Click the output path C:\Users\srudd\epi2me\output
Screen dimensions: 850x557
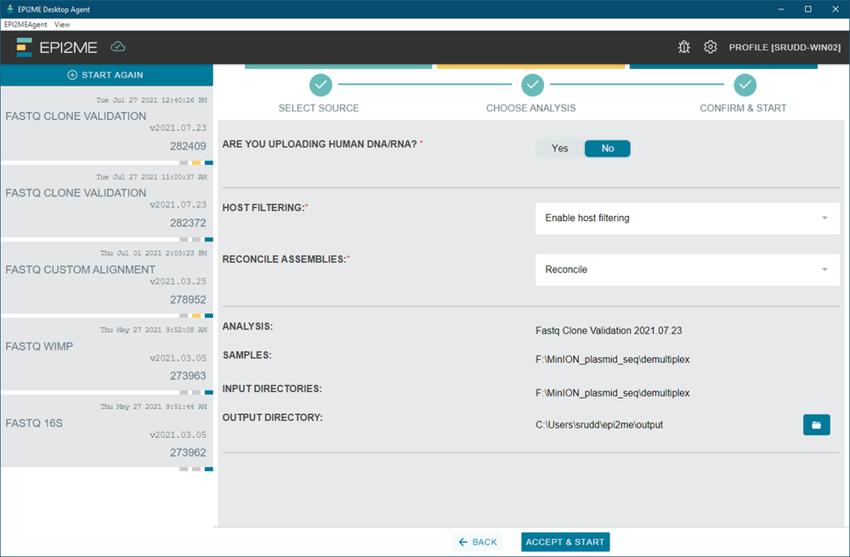coord(599,424)
